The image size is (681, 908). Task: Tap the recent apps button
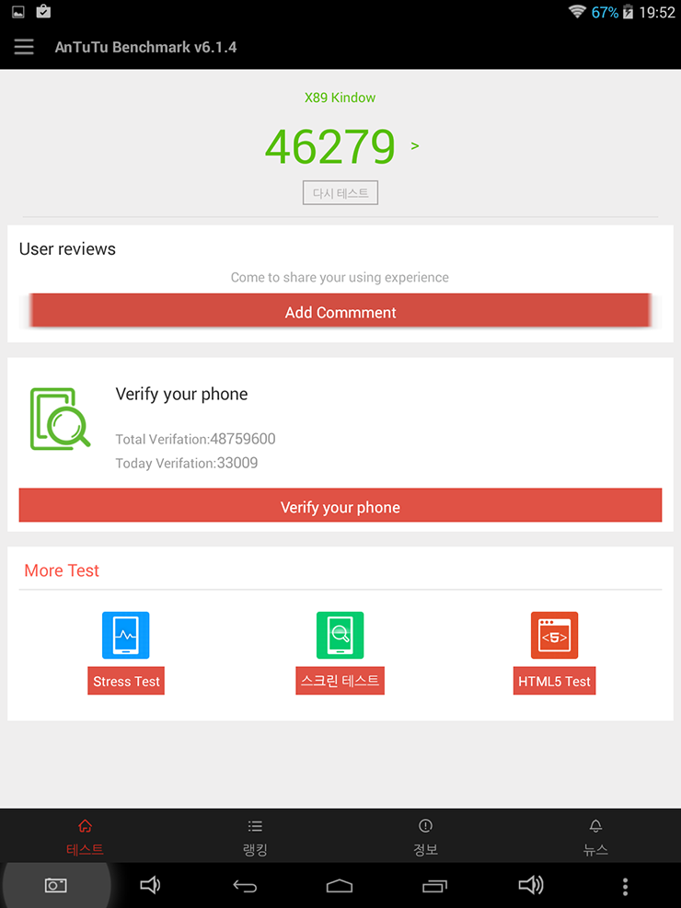tap(434, 885)
